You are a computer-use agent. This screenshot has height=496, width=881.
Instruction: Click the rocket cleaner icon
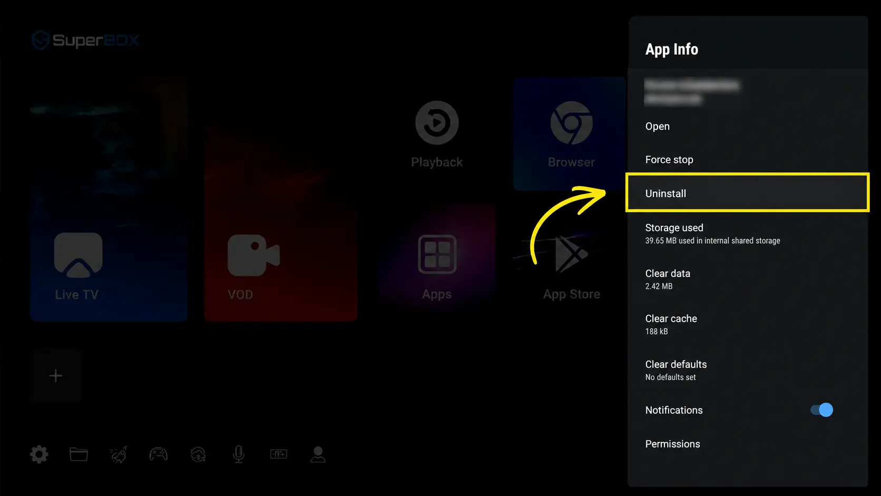point(119,454)
